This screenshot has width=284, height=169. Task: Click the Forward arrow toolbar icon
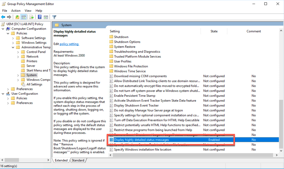point(9,17)
